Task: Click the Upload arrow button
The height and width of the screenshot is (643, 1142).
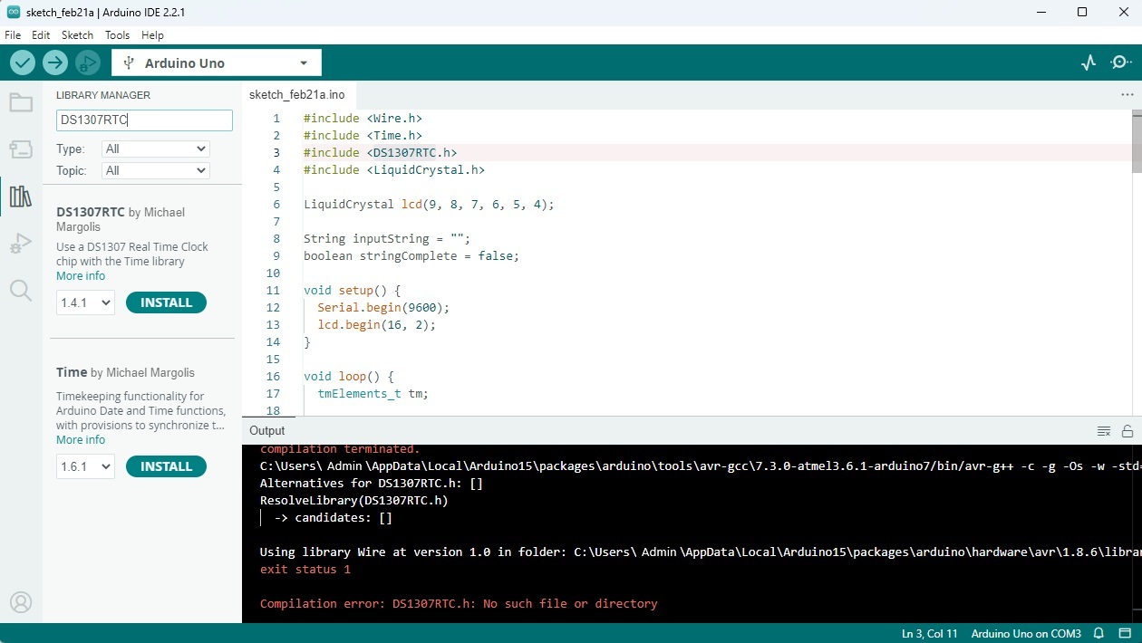Action: point(55,62)
